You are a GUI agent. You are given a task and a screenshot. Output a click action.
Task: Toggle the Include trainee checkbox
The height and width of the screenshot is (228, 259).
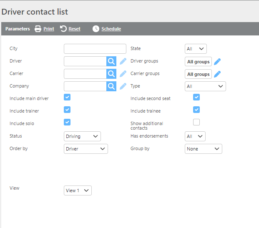[x=196, y=110]
